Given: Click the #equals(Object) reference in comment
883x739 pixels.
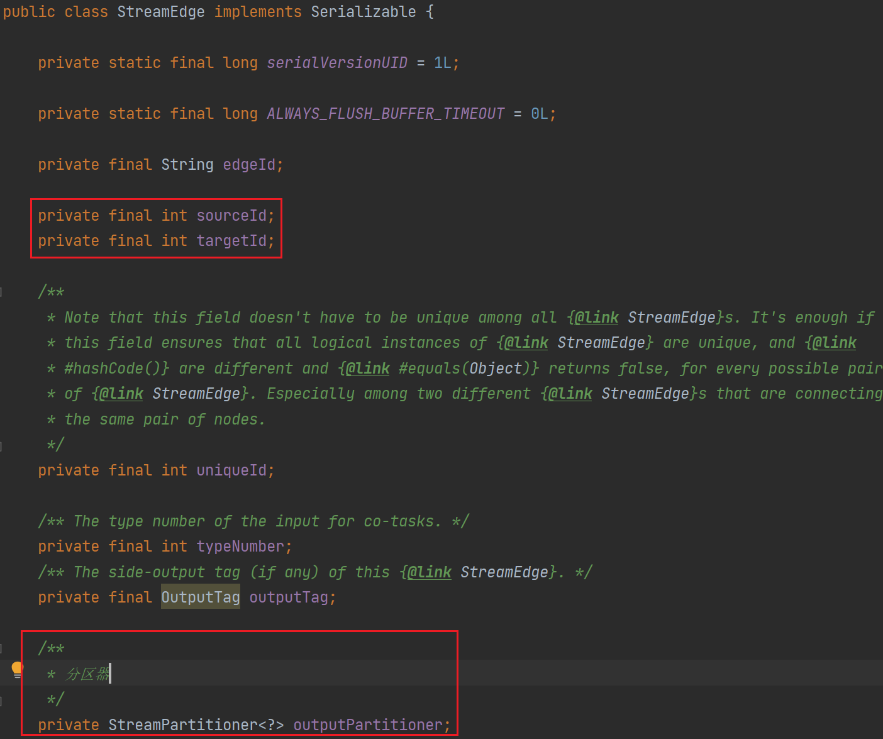Looking at the screenshot, I should click(465, 369).
